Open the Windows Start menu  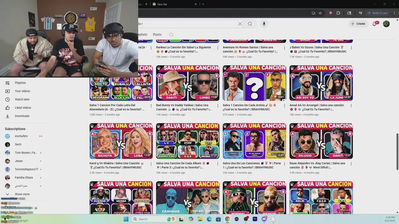point(126,219)
